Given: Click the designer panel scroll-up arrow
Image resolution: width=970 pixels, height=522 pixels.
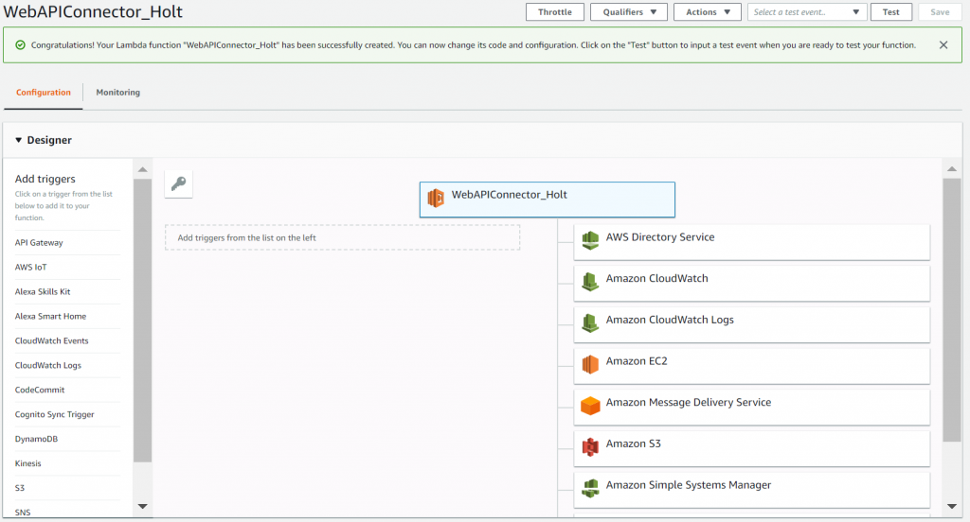Looking at the screenshot, I should point(952,169).
